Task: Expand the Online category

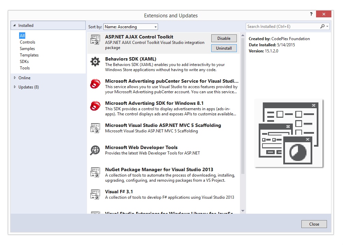Action: 15,78
